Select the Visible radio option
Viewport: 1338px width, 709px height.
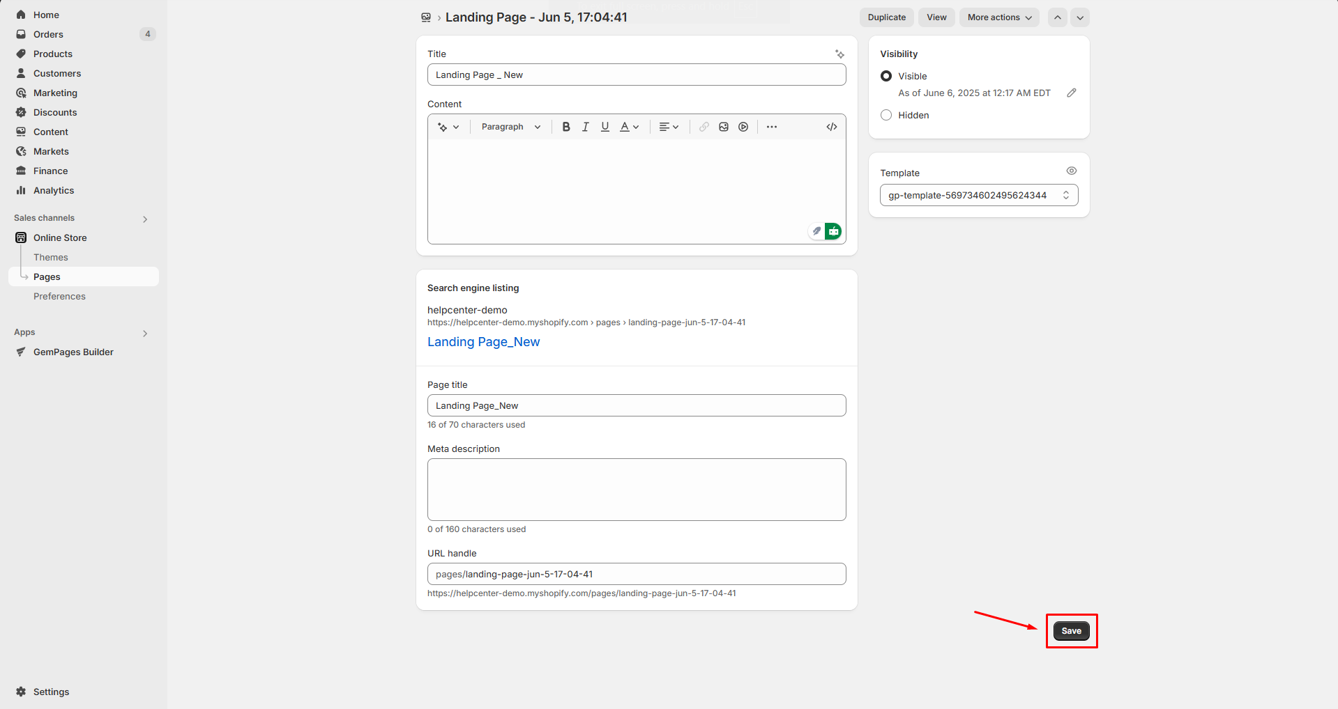(x=886, y=76)
